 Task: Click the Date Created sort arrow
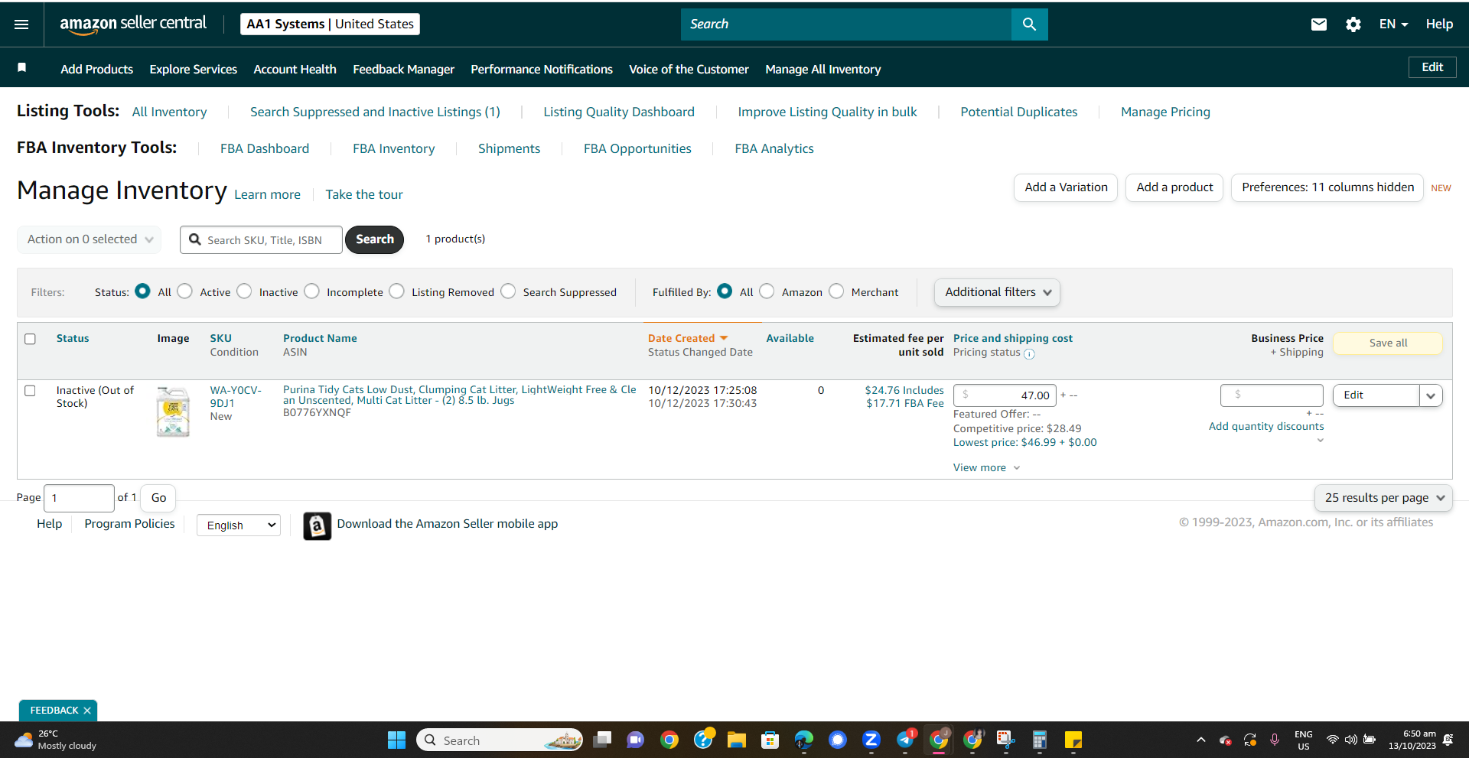click(x=724, y=338)
